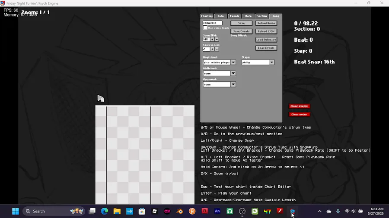Viewport: 389px width, 218px height.
Task: Open the green chat-bubble app in taskbar
Action: point(255,211)
